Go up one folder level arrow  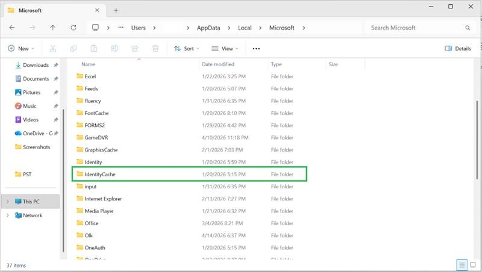click(53, 28)
